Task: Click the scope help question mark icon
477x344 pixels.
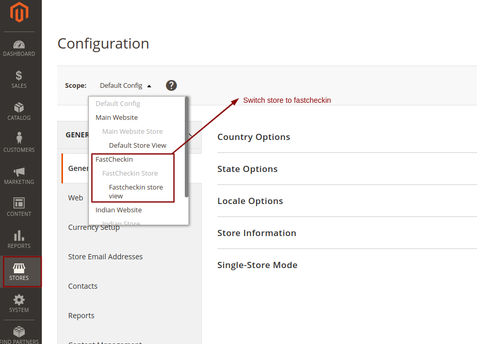Action: [171, 86]
